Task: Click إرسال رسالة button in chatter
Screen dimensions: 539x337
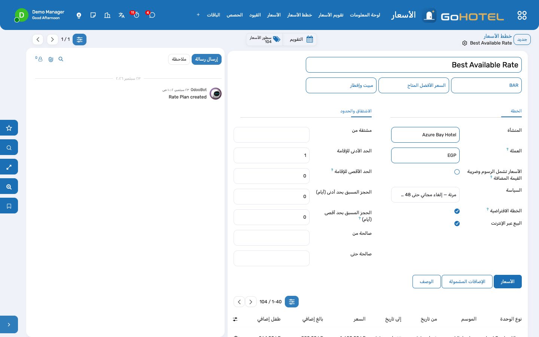Action: pyautogui.click(x=206, y=59)
